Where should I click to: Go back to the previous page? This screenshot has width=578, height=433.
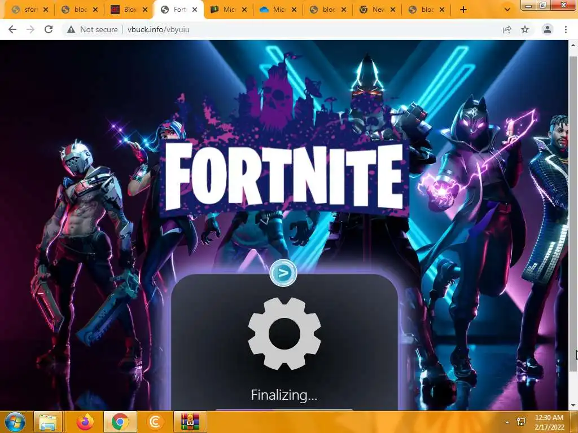click(12, 29)
